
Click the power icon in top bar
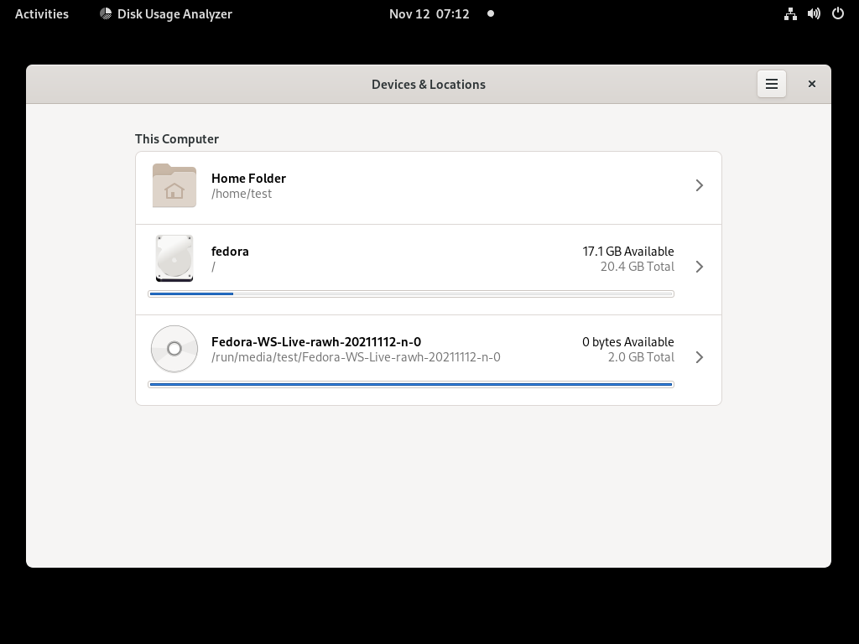coord(838,13)
